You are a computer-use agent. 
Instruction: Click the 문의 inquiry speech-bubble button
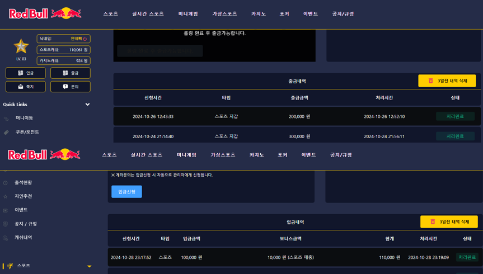click(x=70, y=87)
